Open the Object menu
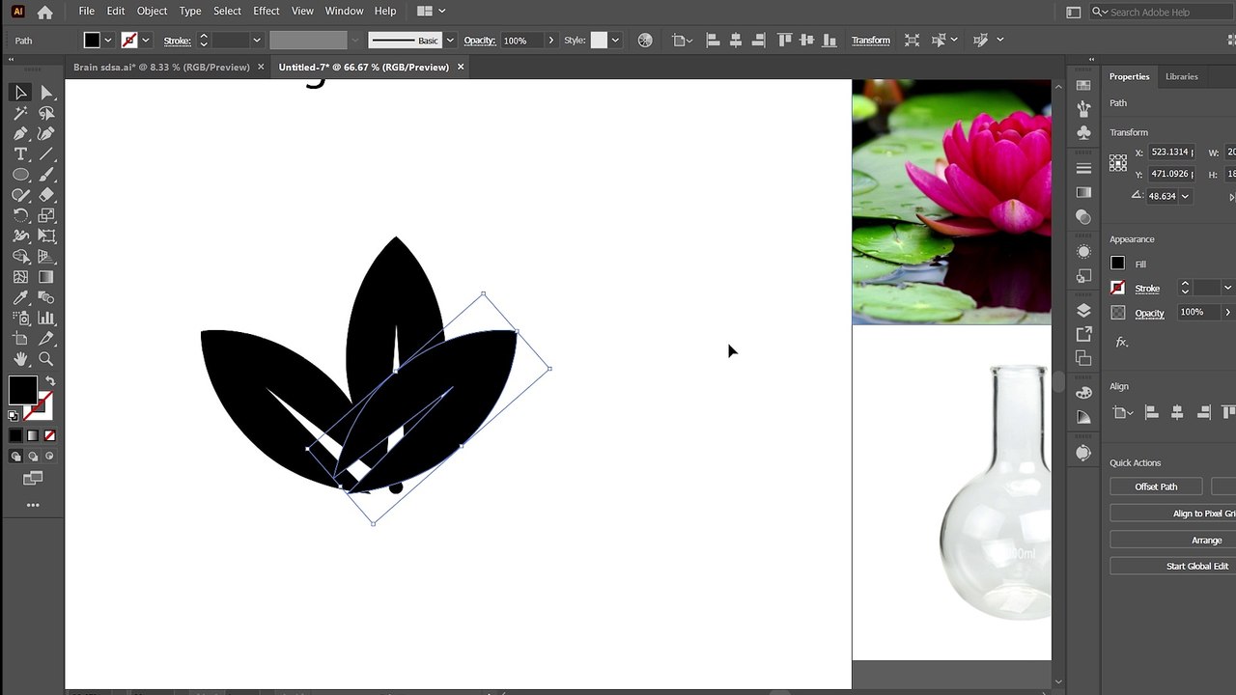The height and width of the screenshot is (695, 1236). click(x=152, y=11)
